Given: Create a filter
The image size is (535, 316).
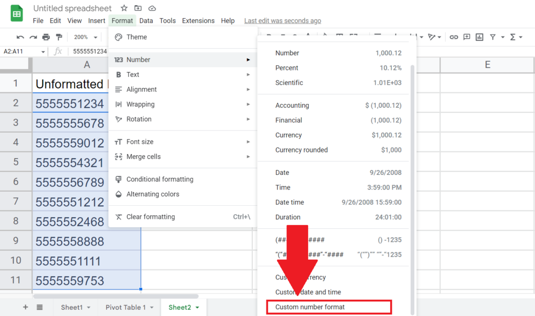Looking at the screenshot, I should coord(493,37).
